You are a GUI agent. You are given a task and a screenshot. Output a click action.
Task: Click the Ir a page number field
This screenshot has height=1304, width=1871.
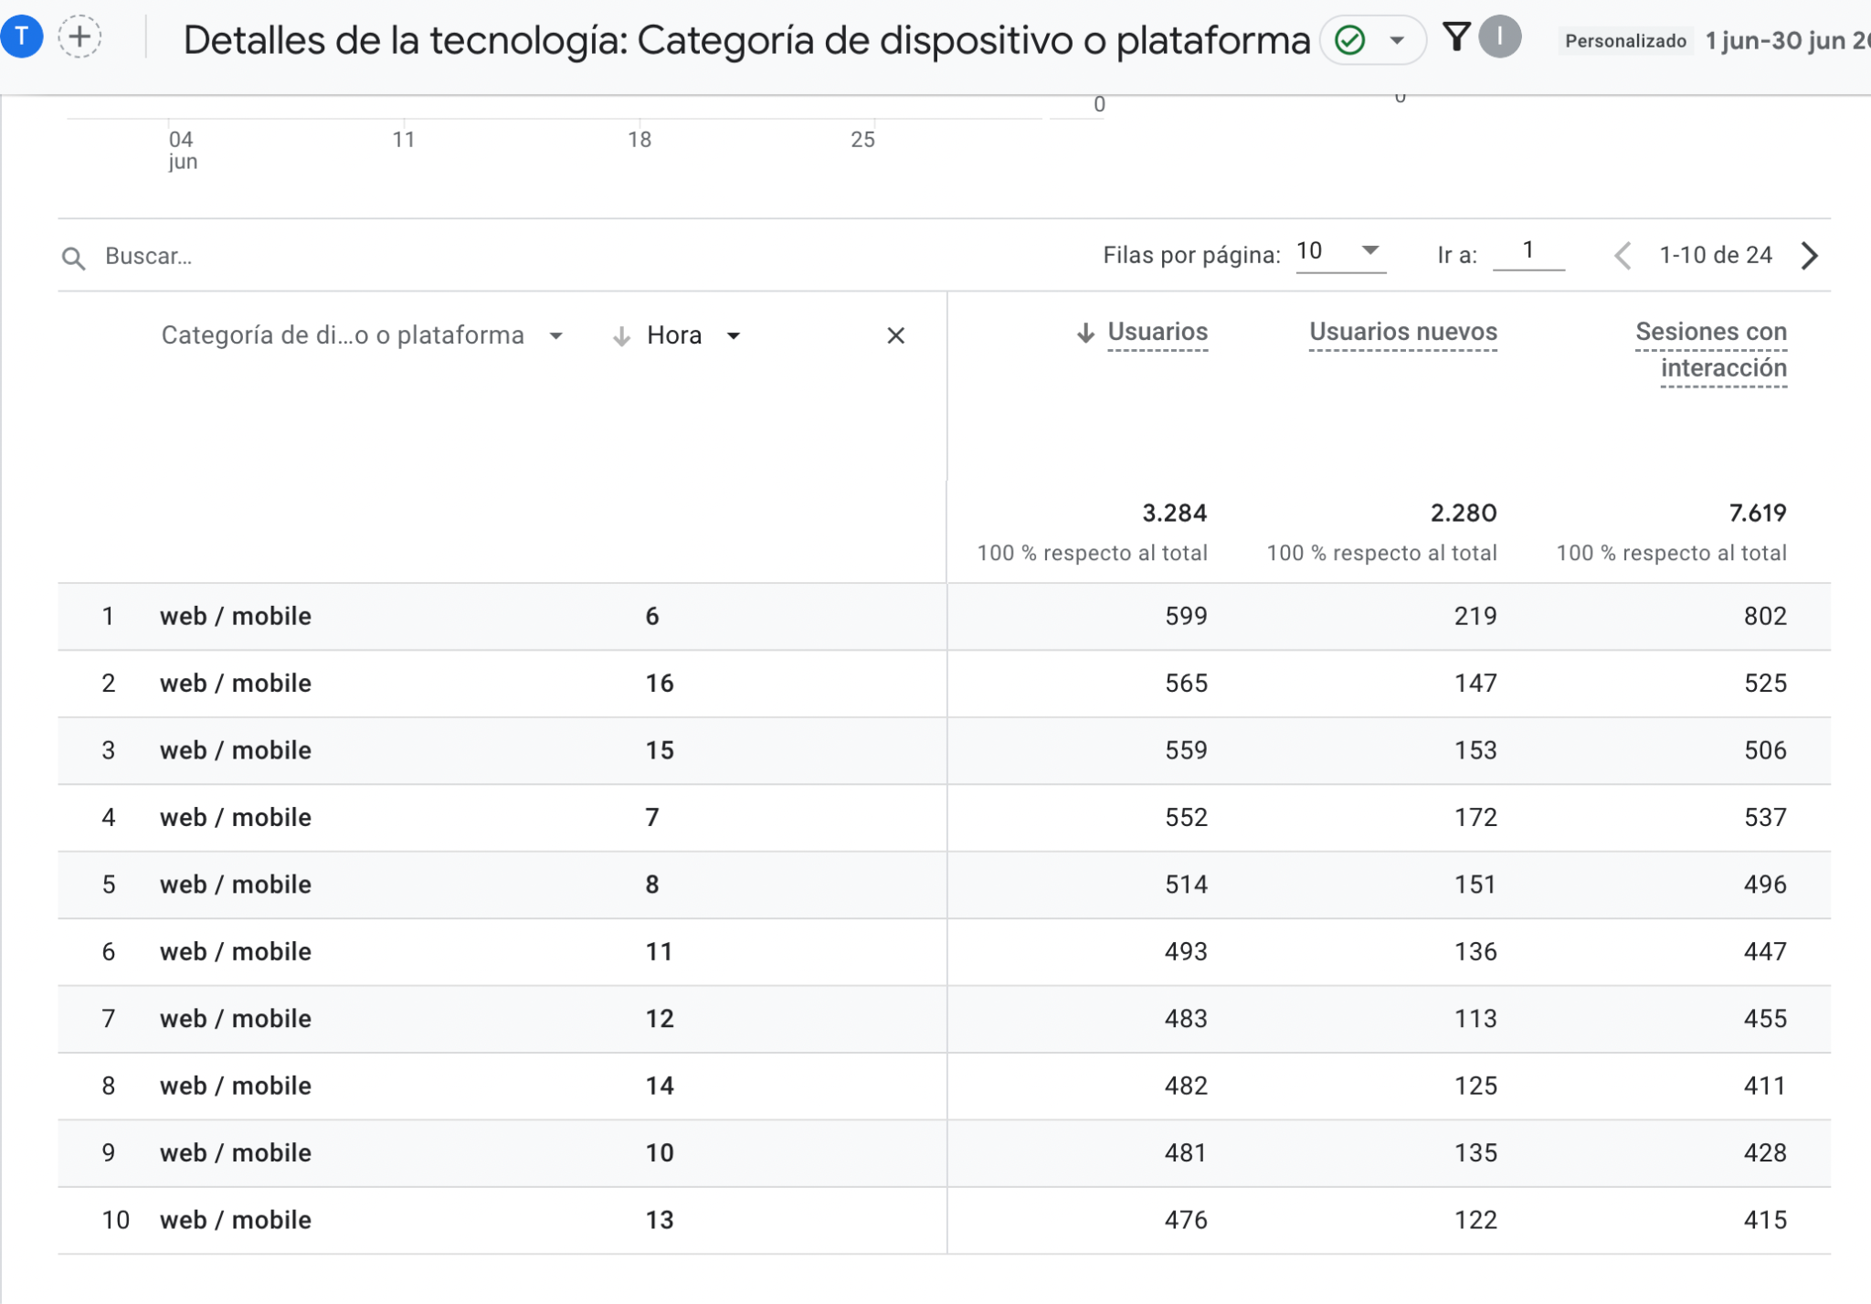click(1528, 252)
